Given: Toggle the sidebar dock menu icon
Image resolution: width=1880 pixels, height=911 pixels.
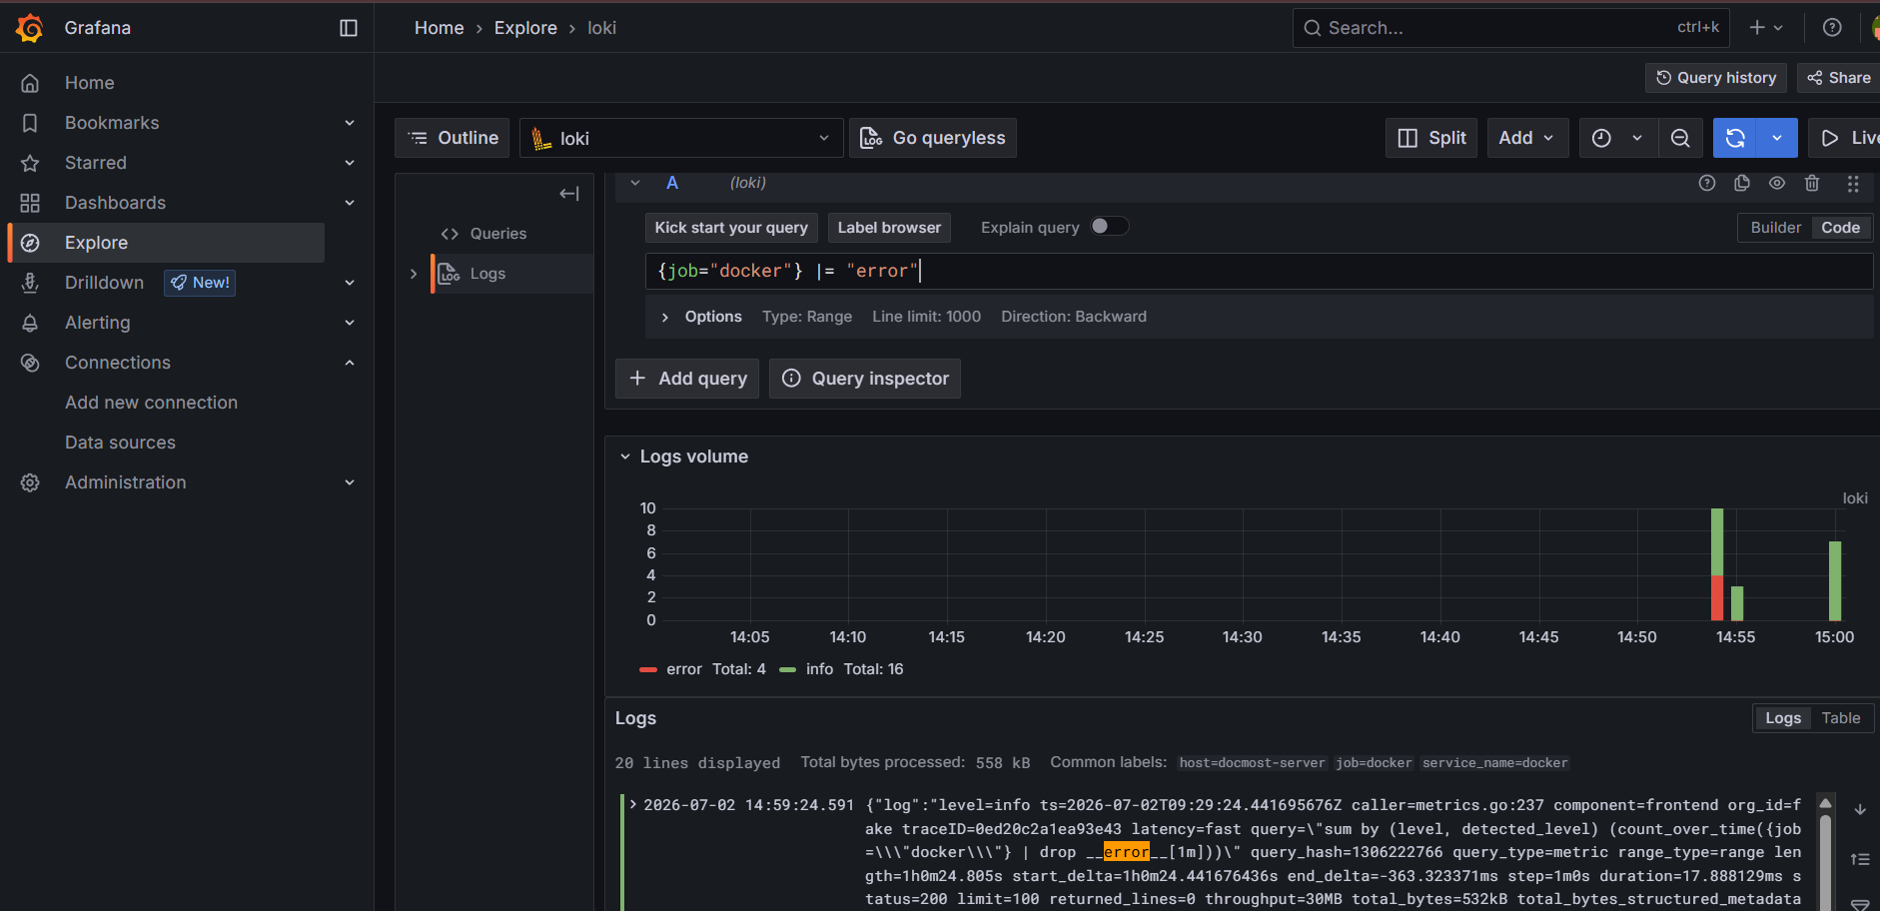Looking at the screenshot, I should [349, 28].
